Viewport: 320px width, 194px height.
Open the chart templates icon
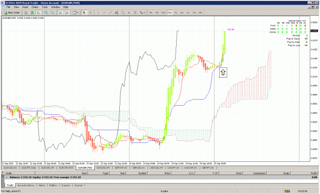pos(74,13)
